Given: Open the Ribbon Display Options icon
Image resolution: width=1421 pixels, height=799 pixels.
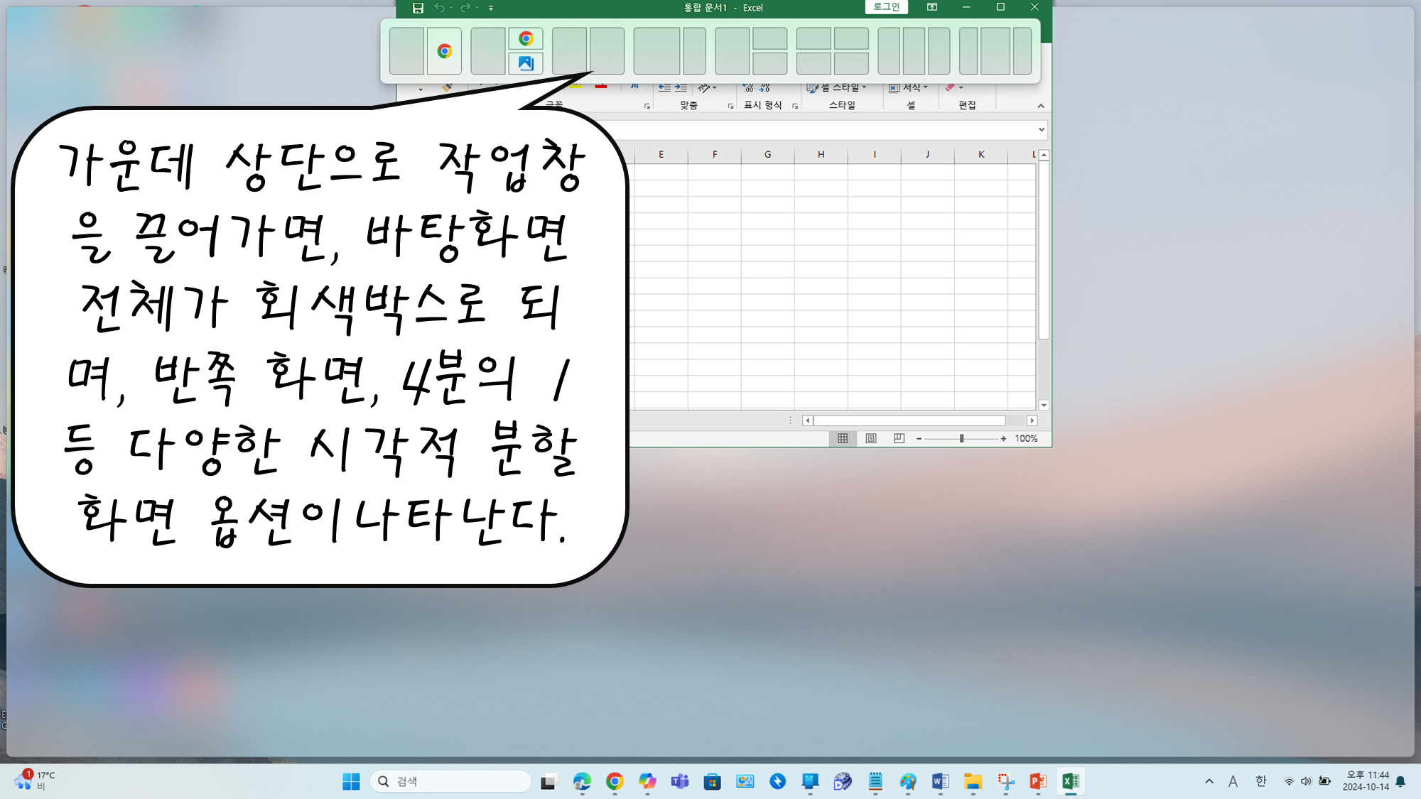Looking at the screenshot, I should (x=931, y=7).
